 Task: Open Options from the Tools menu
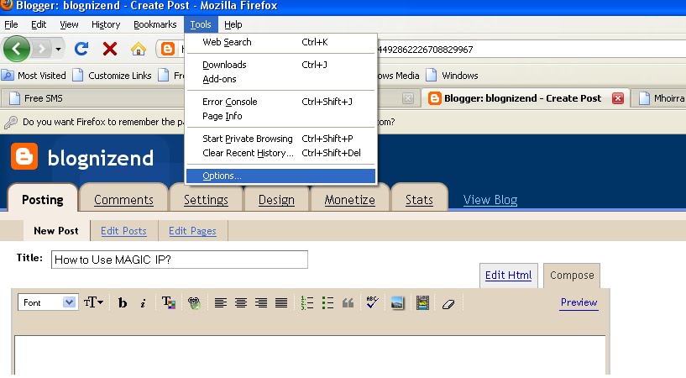click(280, 176)
